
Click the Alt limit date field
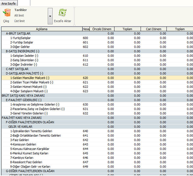point(19,16)
